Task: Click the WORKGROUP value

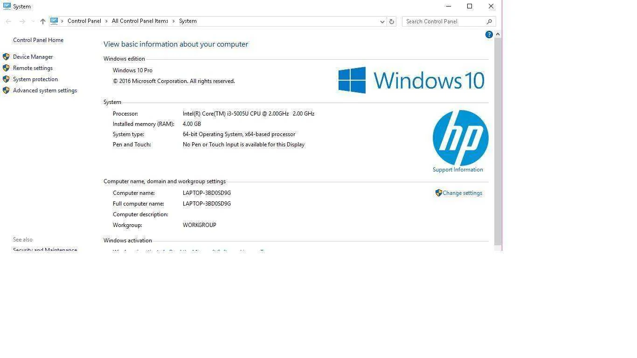Action: tap(200, 225)
